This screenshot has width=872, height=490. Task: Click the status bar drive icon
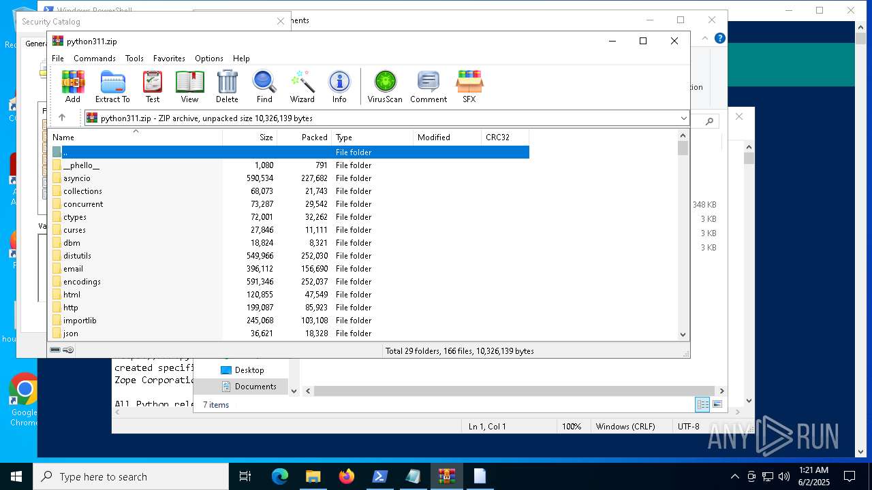56,350
